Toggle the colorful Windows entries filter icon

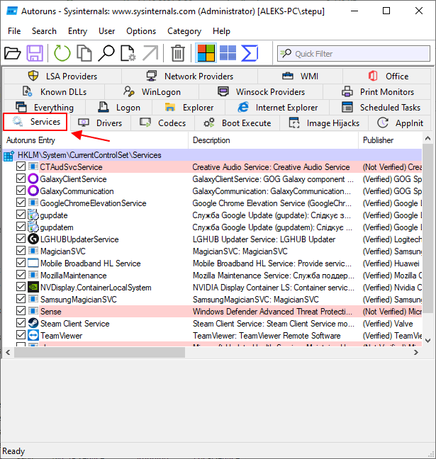pos(206,53)
